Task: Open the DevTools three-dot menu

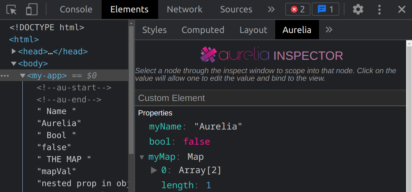Action: point(379,10)
